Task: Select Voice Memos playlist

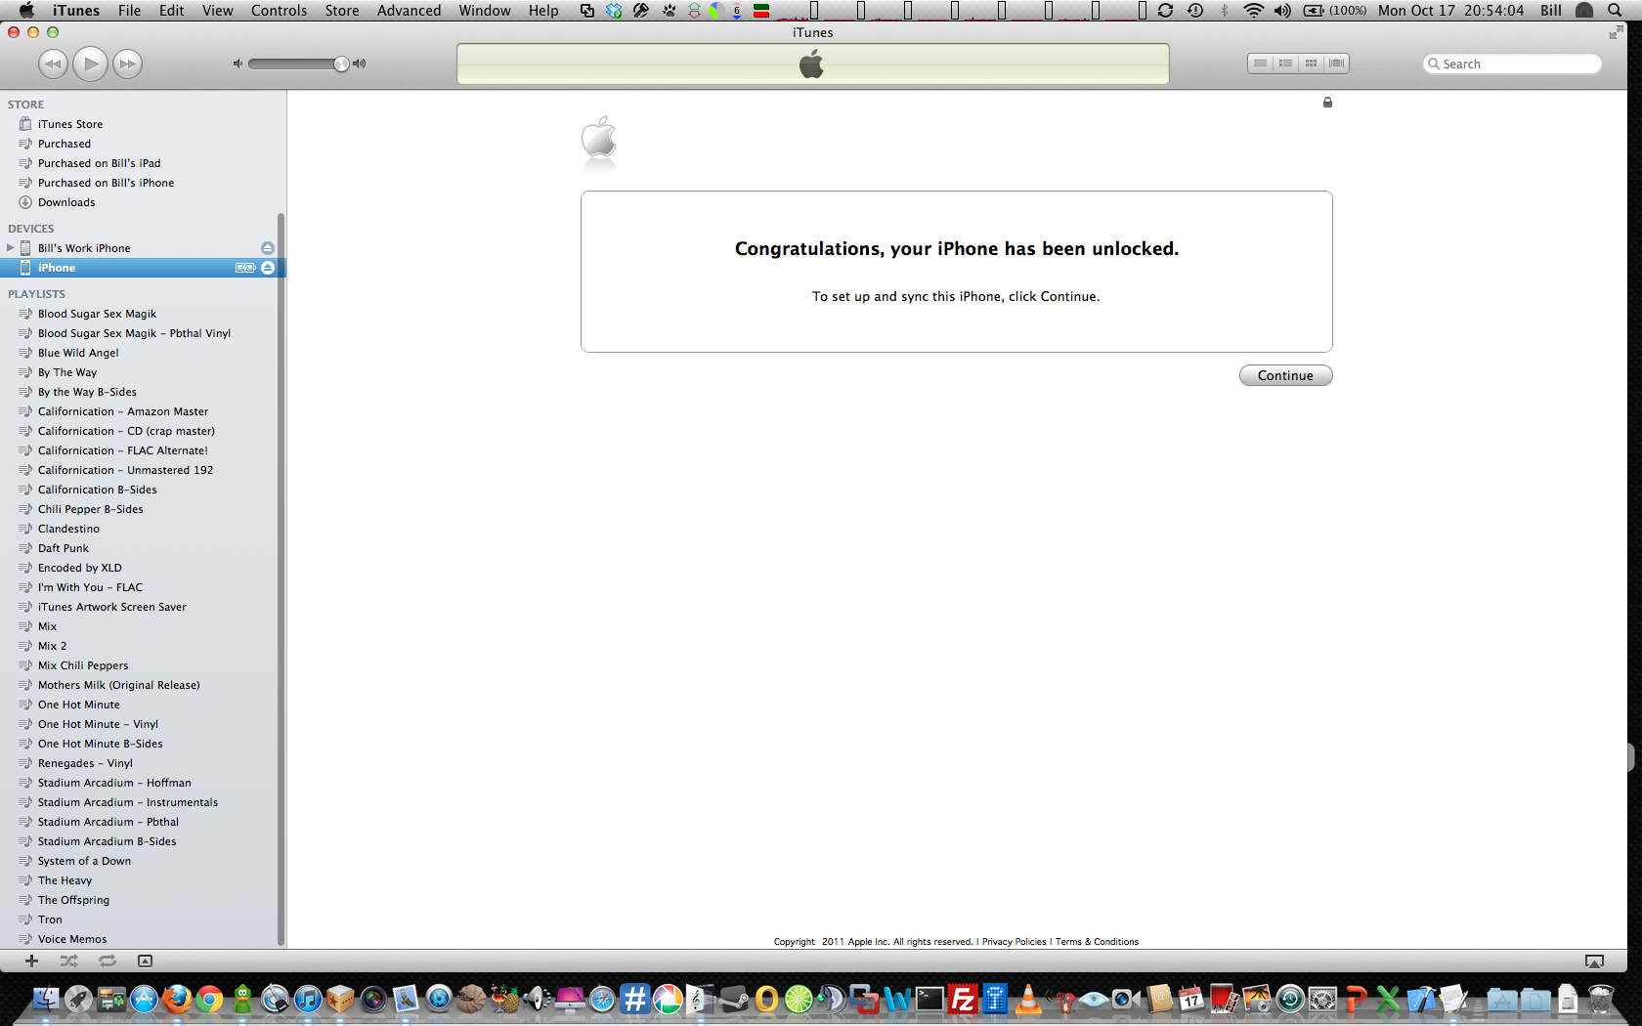Action: coord(72,939)
